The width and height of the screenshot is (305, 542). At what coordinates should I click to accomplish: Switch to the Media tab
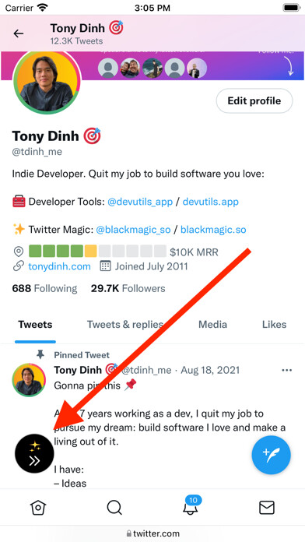tap(212, 324)
